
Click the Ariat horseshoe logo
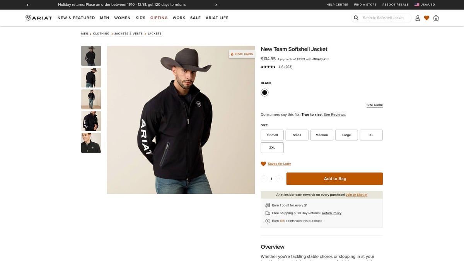[x=27, y=17]
